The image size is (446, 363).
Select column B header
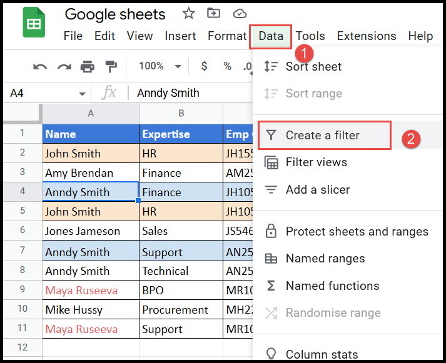pos(181,114)
